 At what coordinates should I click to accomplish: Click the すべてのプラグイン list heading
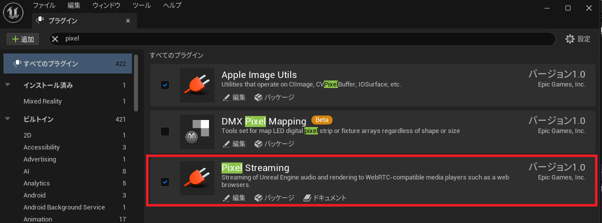point(176,55)
